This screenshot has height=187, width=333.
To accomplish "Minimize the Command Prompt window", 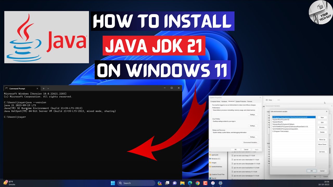I will [x=164, y=88].
